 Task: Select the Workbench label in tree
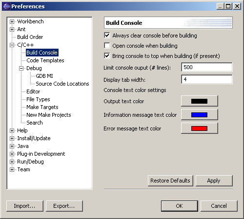[30, 21]
